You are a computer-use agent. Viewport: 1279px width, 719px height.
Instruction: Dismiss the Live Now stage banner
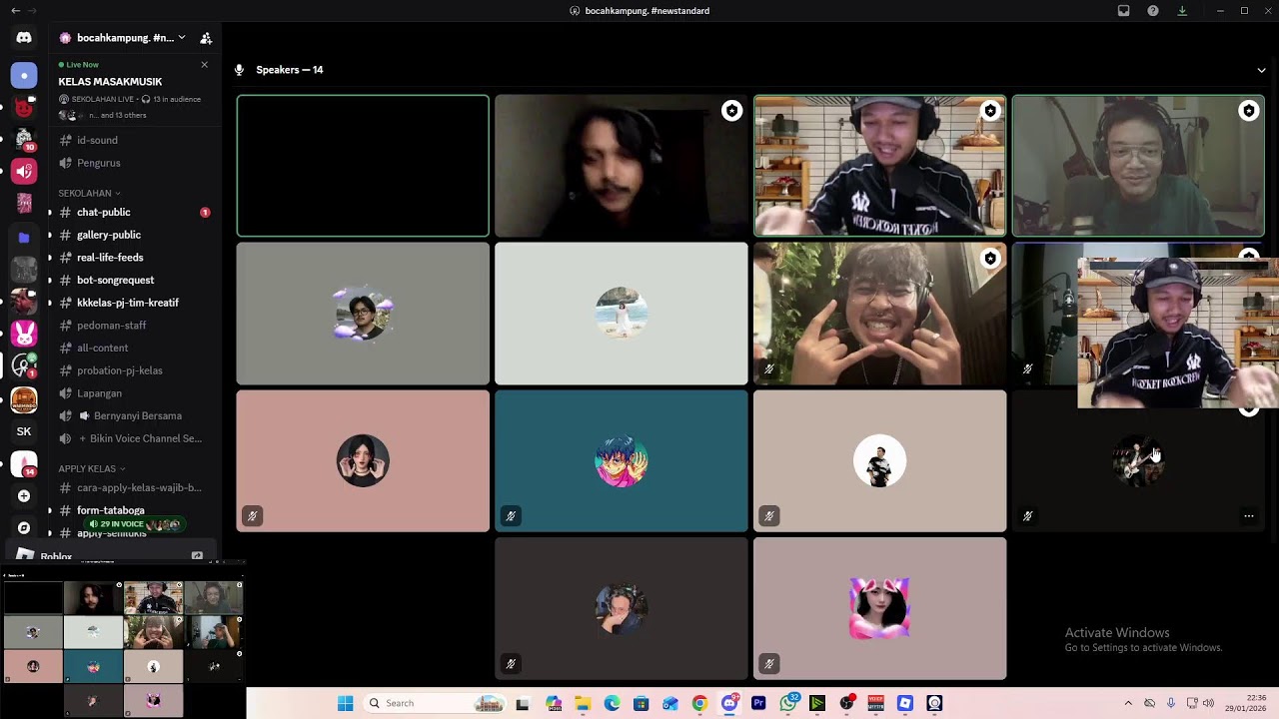pyautogui.click(x=205, y=65)
